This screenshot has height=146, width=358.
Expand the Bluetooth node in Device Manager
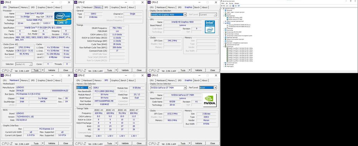pyautogui.click(x=223, y=10)
